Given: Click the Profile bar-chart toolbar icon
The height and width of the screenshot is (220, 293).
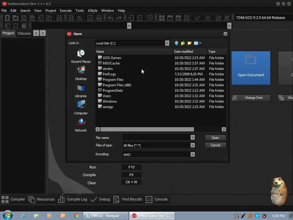Looking at the screenshot, I should 218,18.
